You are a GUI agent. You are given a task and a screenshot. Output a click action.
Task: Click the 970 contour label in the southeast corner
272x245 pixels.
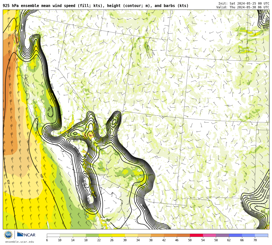click(252, 196)
